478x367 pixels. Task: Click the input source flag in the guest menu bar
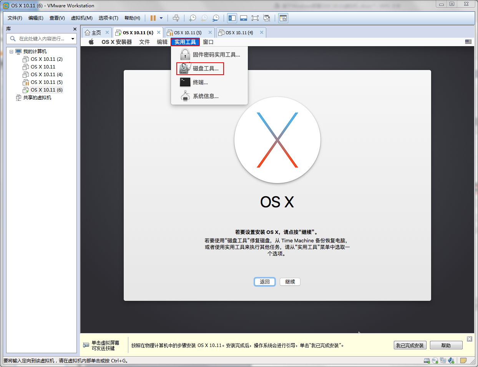point(468,42)
